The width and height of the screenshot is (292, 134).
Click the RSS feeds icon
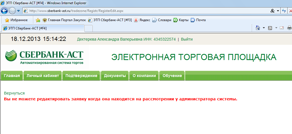click(270, 28)
